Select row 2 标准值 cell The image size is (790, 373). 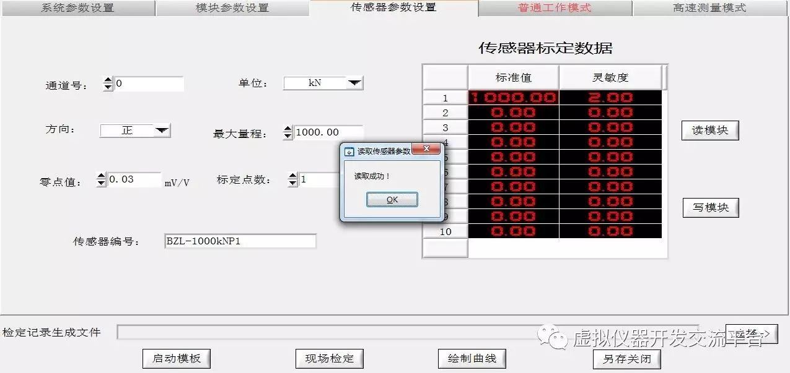pyautogui.click(x=514, y=113)
